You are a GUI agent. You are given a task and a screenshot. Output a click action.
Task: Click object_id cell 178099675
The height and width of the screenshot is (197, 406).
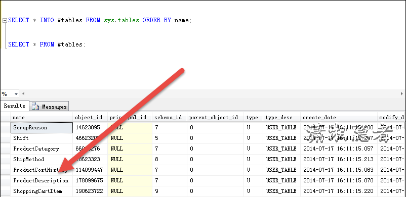(x=90, y=180)
